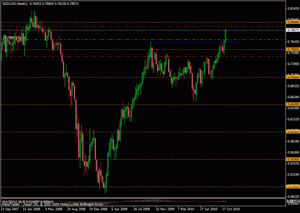Image resolution: width=300 pixels, height=213 pixels.
Task: Click the NZDUSD,Weekly chart title text
Action: [x=15, y=4]
